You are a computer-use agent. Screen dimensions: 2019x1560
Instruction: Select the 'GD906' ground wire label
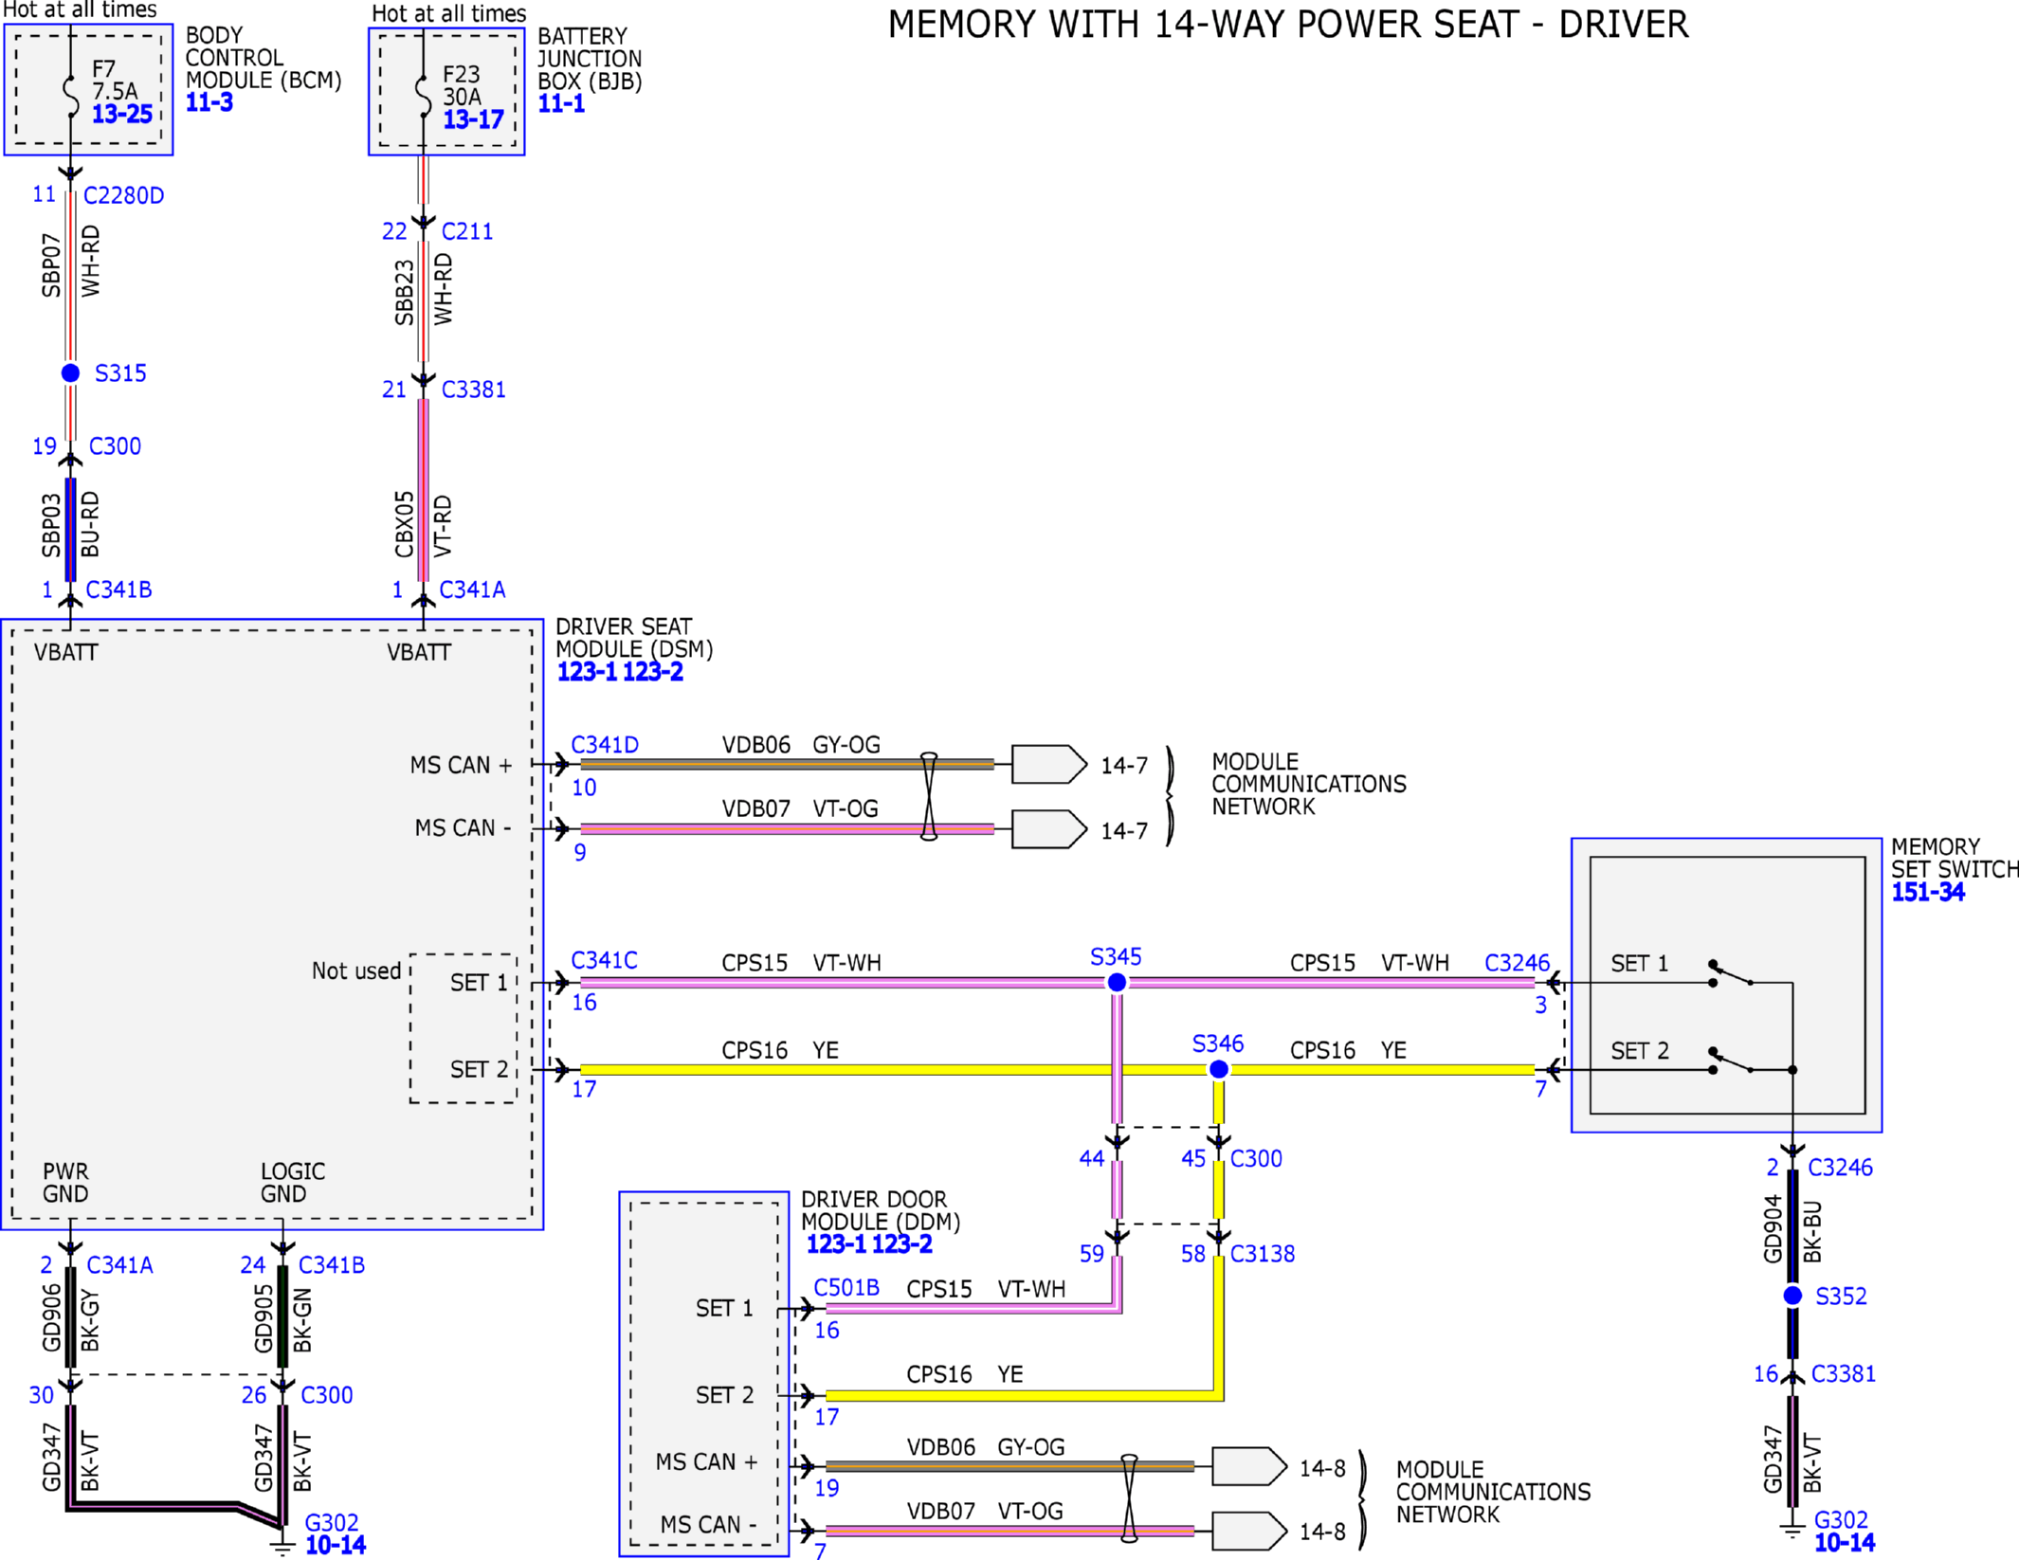tap(51, 1317)
